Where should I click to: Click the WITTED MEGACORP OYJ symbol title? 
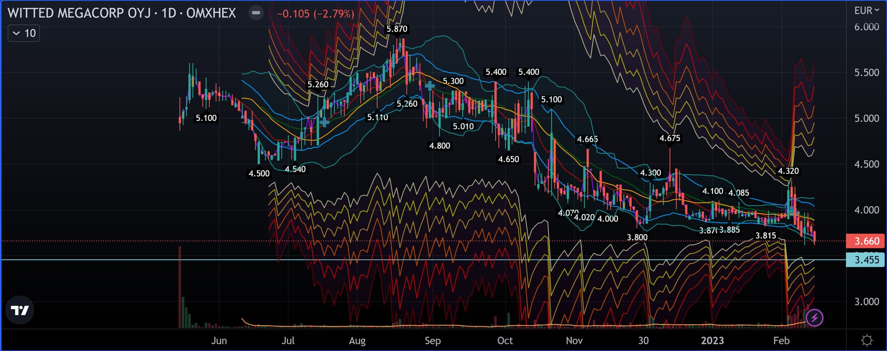(x=122, y=13)
